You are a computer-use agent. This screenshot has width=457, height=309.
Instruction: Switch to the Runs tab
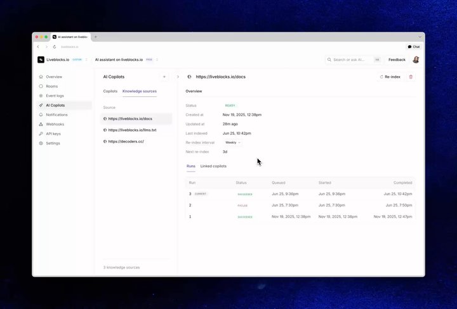point(191,167)
